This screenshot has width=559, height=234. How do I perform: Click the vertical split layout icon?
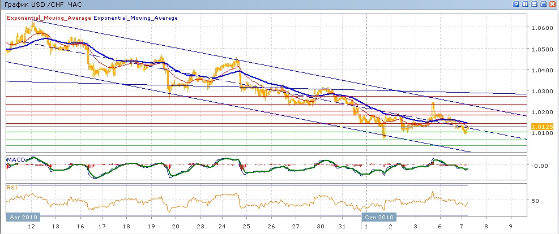click(x=525, y=4)
